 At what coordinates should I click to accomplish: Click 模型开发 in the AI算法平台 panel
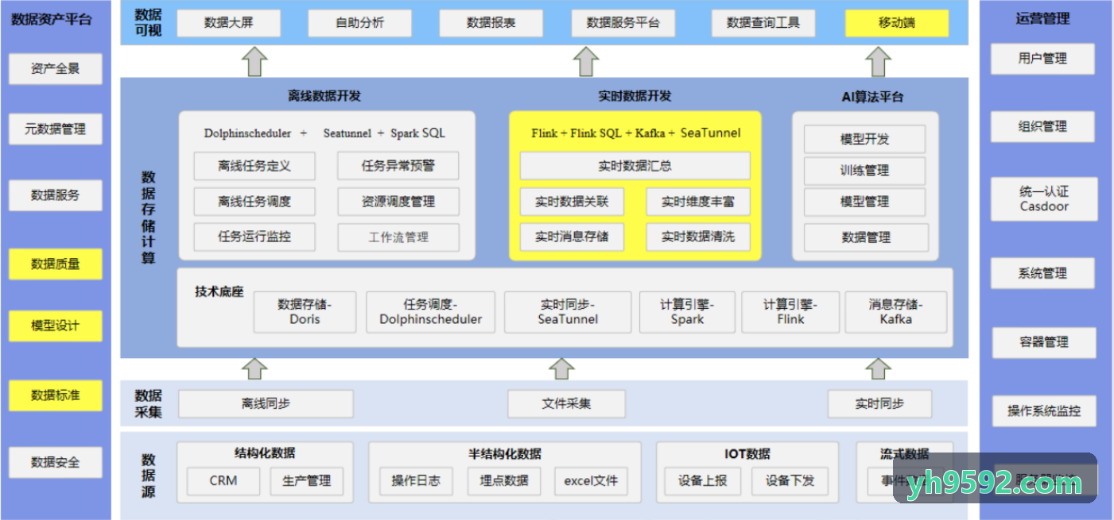click(x=865, y=139)
